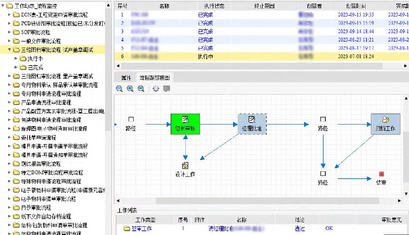Image resolution: width=409 pixels, height=235 pixels.
Task: Collapse the 工作动态_流程监控 root node
Action: click(3, 5)
